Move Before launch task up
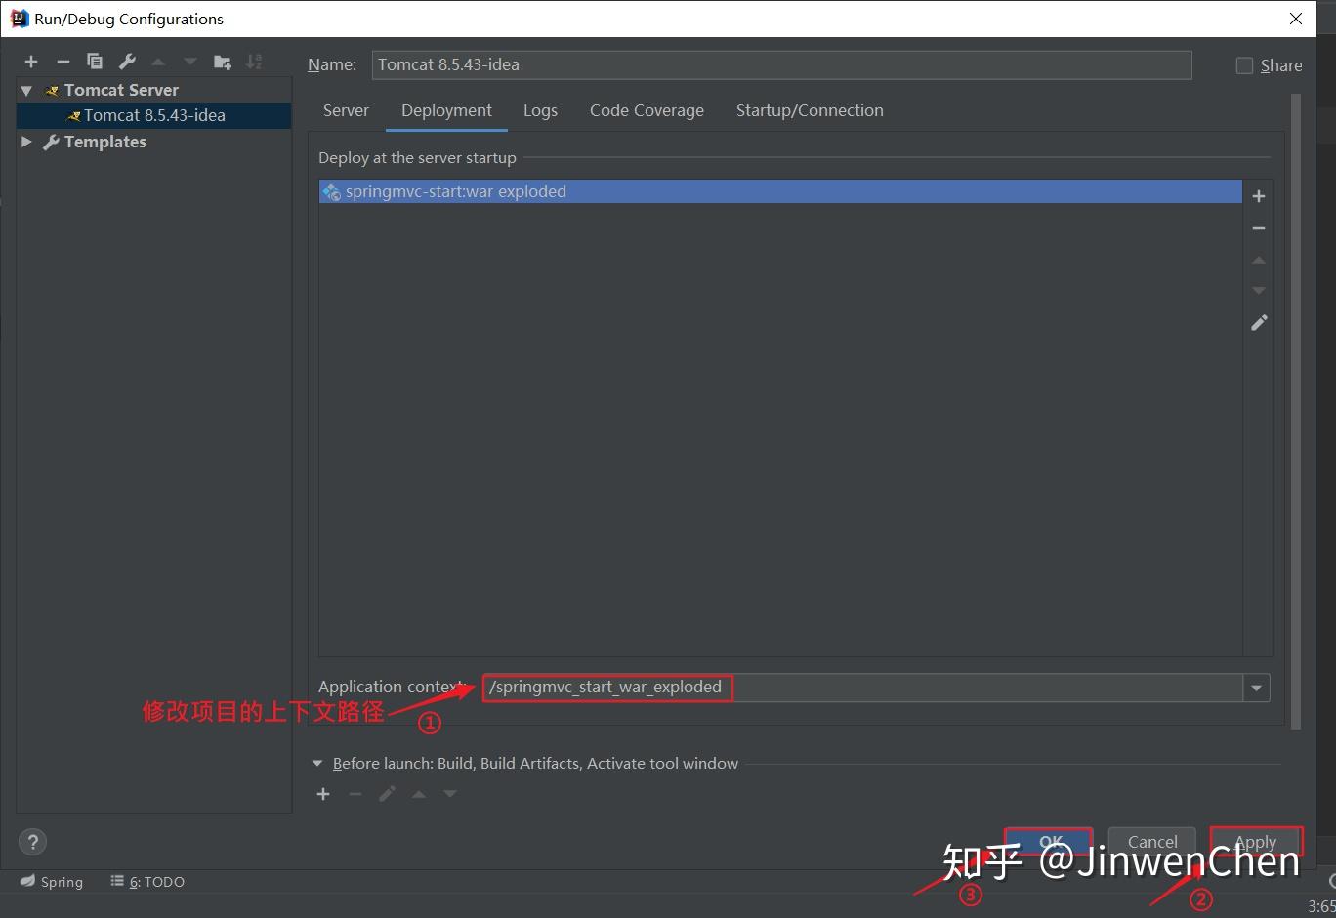The height and width of the screenshot is (918, 1336). point(419,794)
